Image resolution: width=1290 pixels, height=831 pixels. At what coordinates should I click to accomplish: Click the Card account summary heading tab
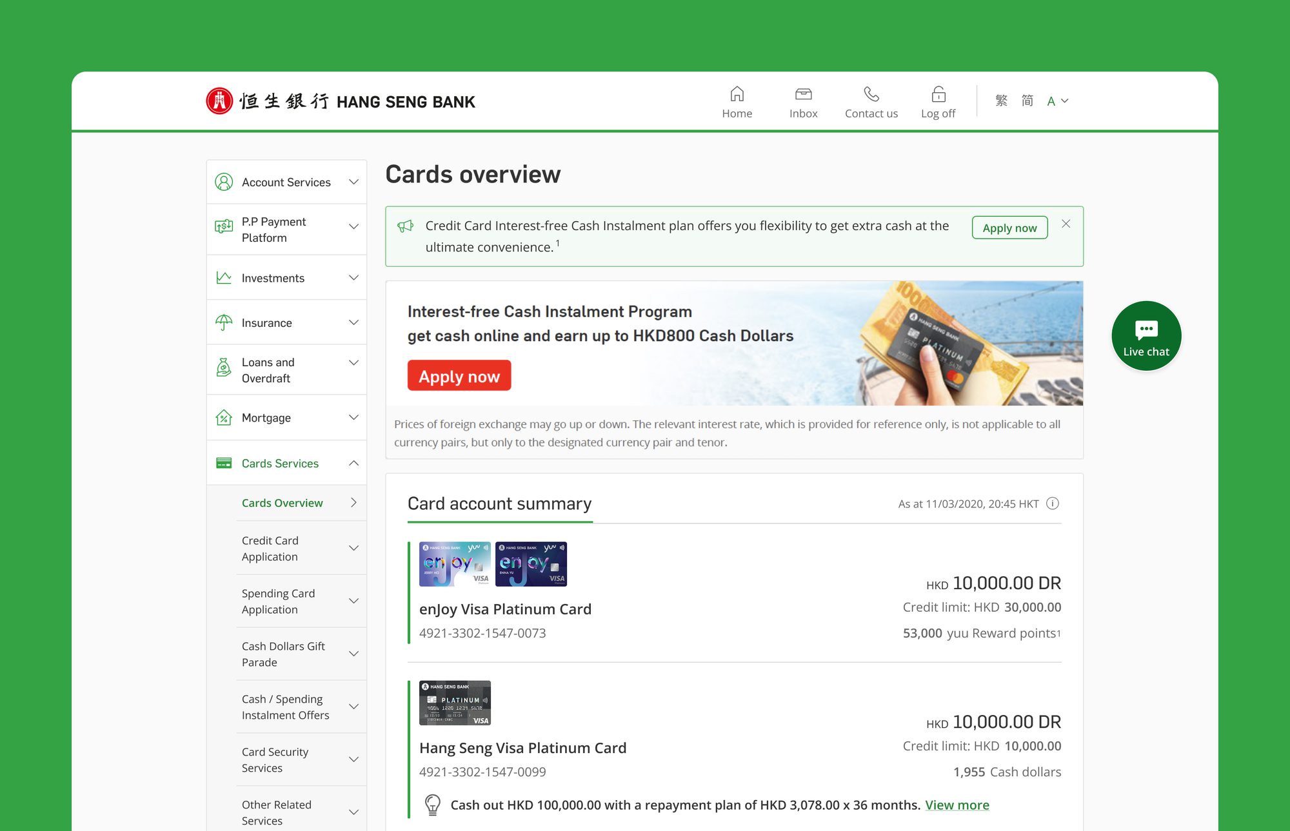click(x=499, y=503)
